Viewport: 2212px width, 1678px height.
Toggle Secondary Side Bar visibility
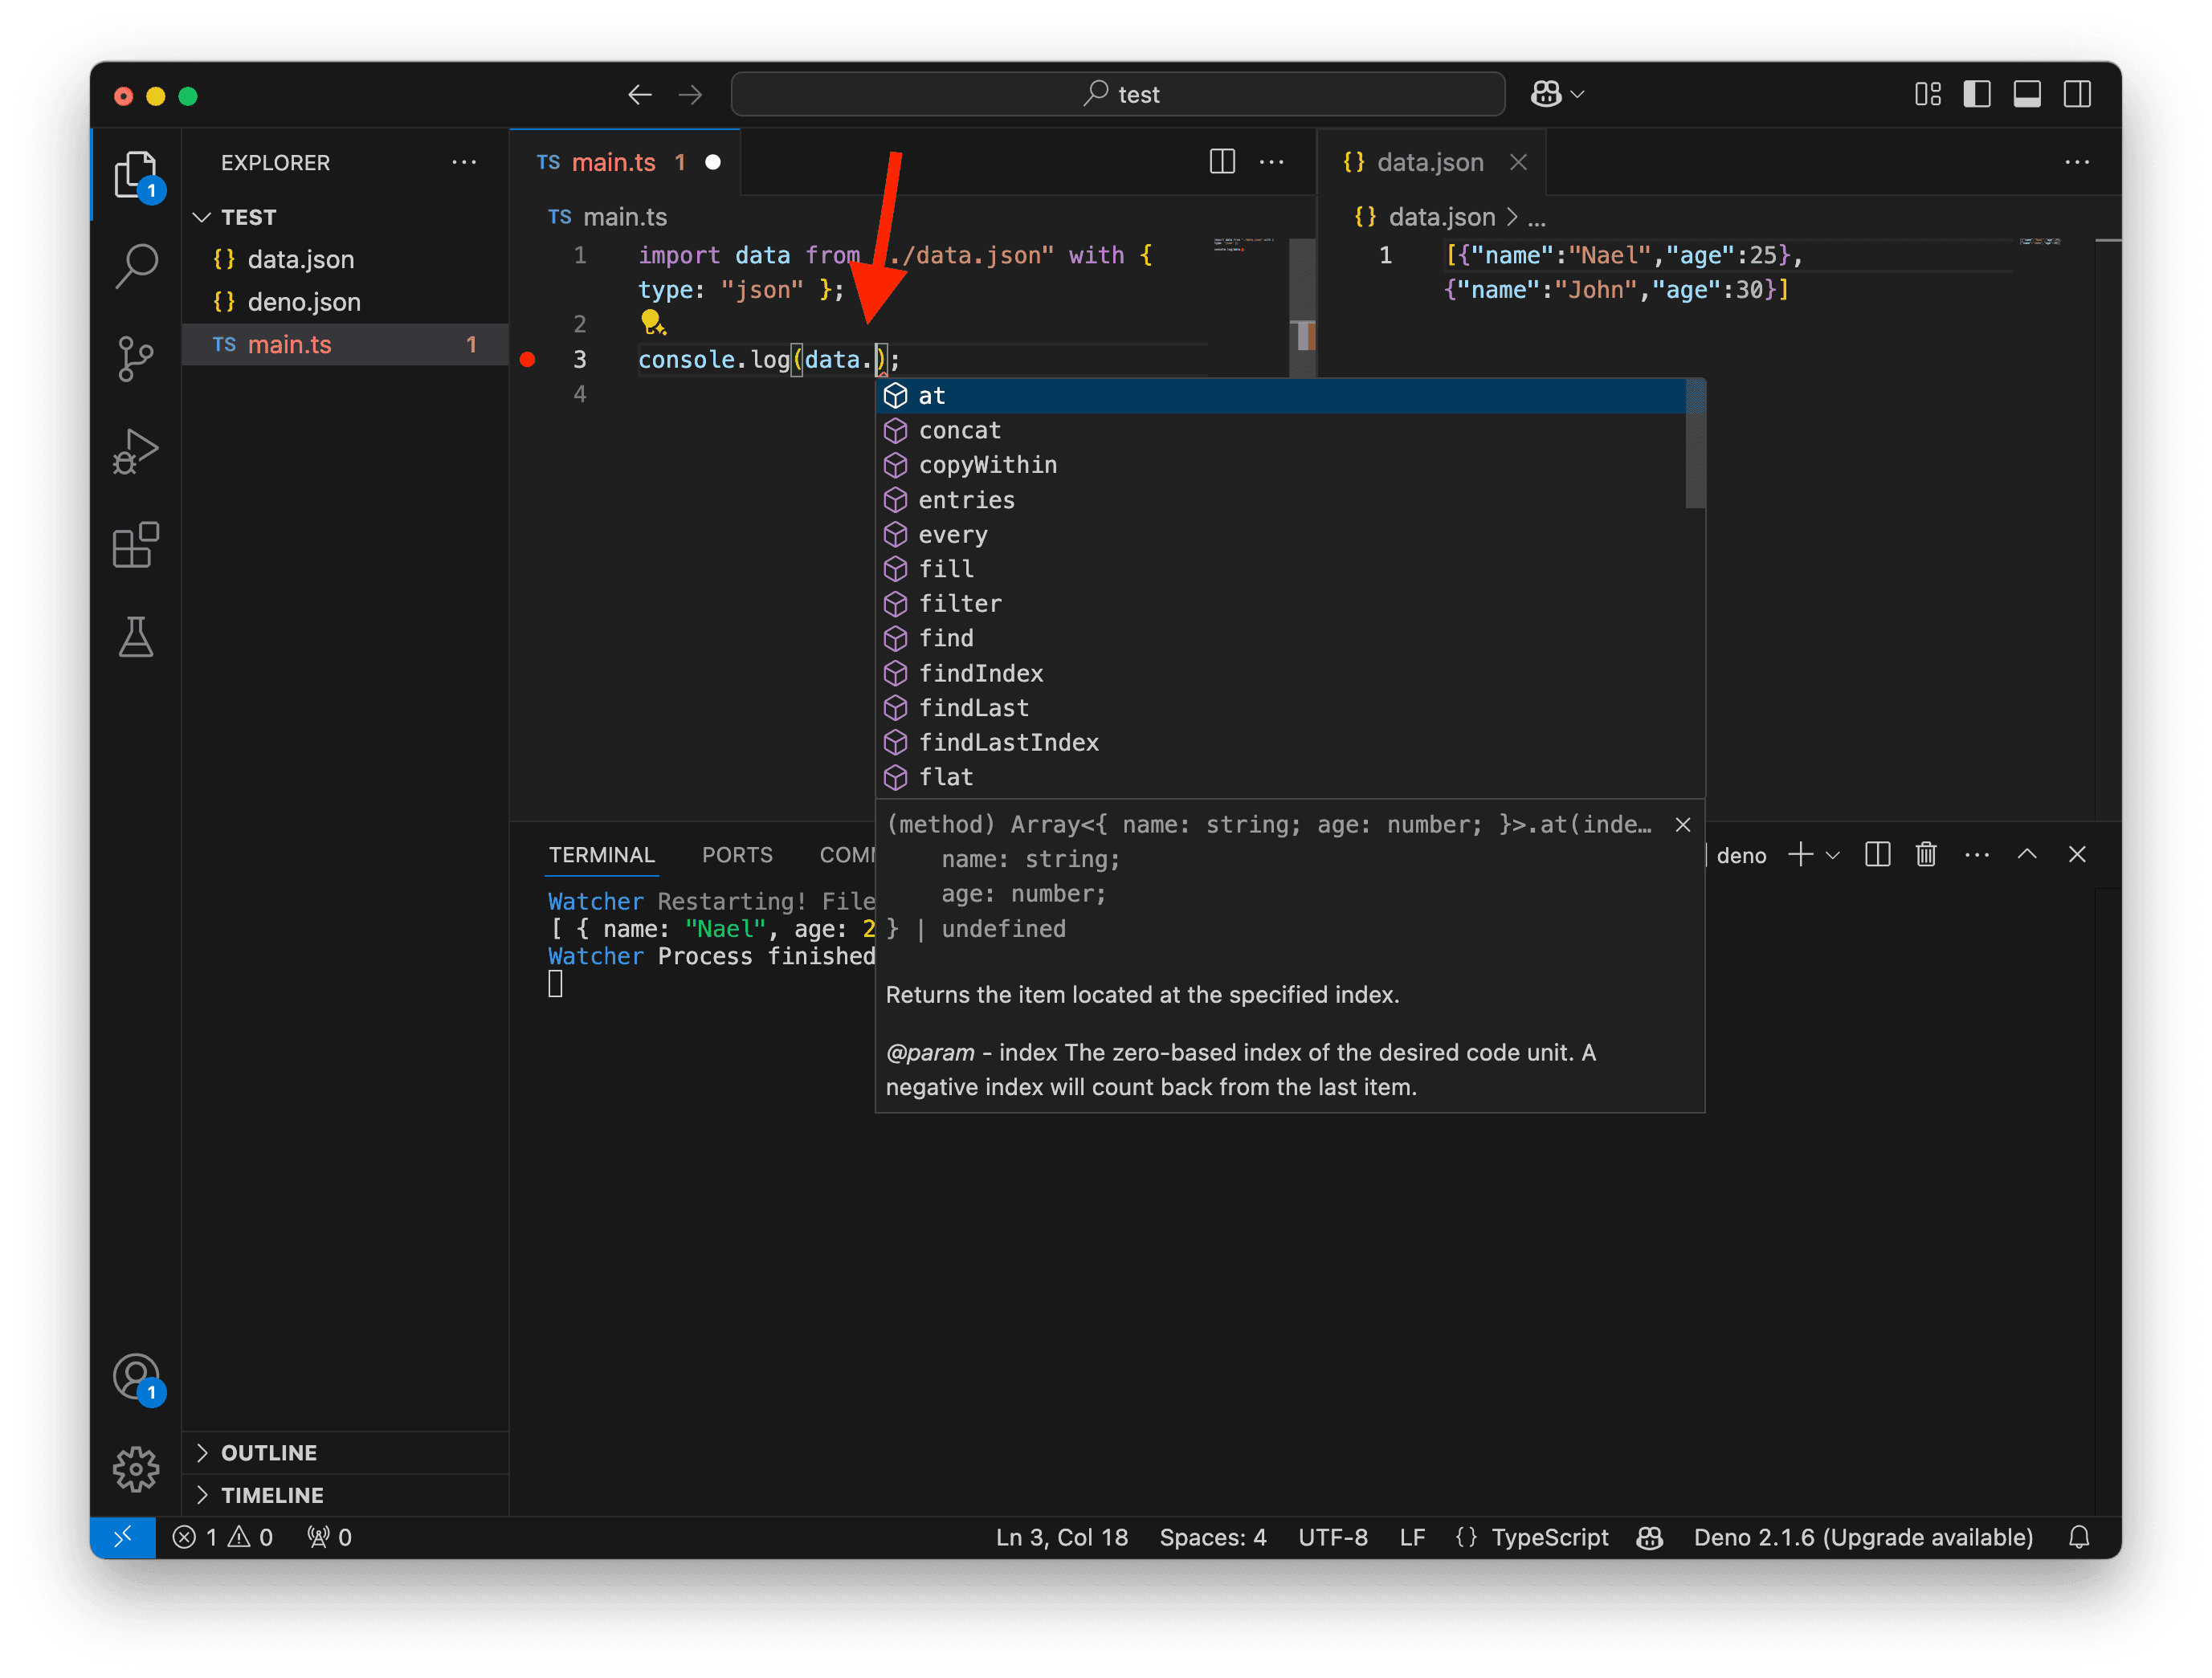[2077, 94]
